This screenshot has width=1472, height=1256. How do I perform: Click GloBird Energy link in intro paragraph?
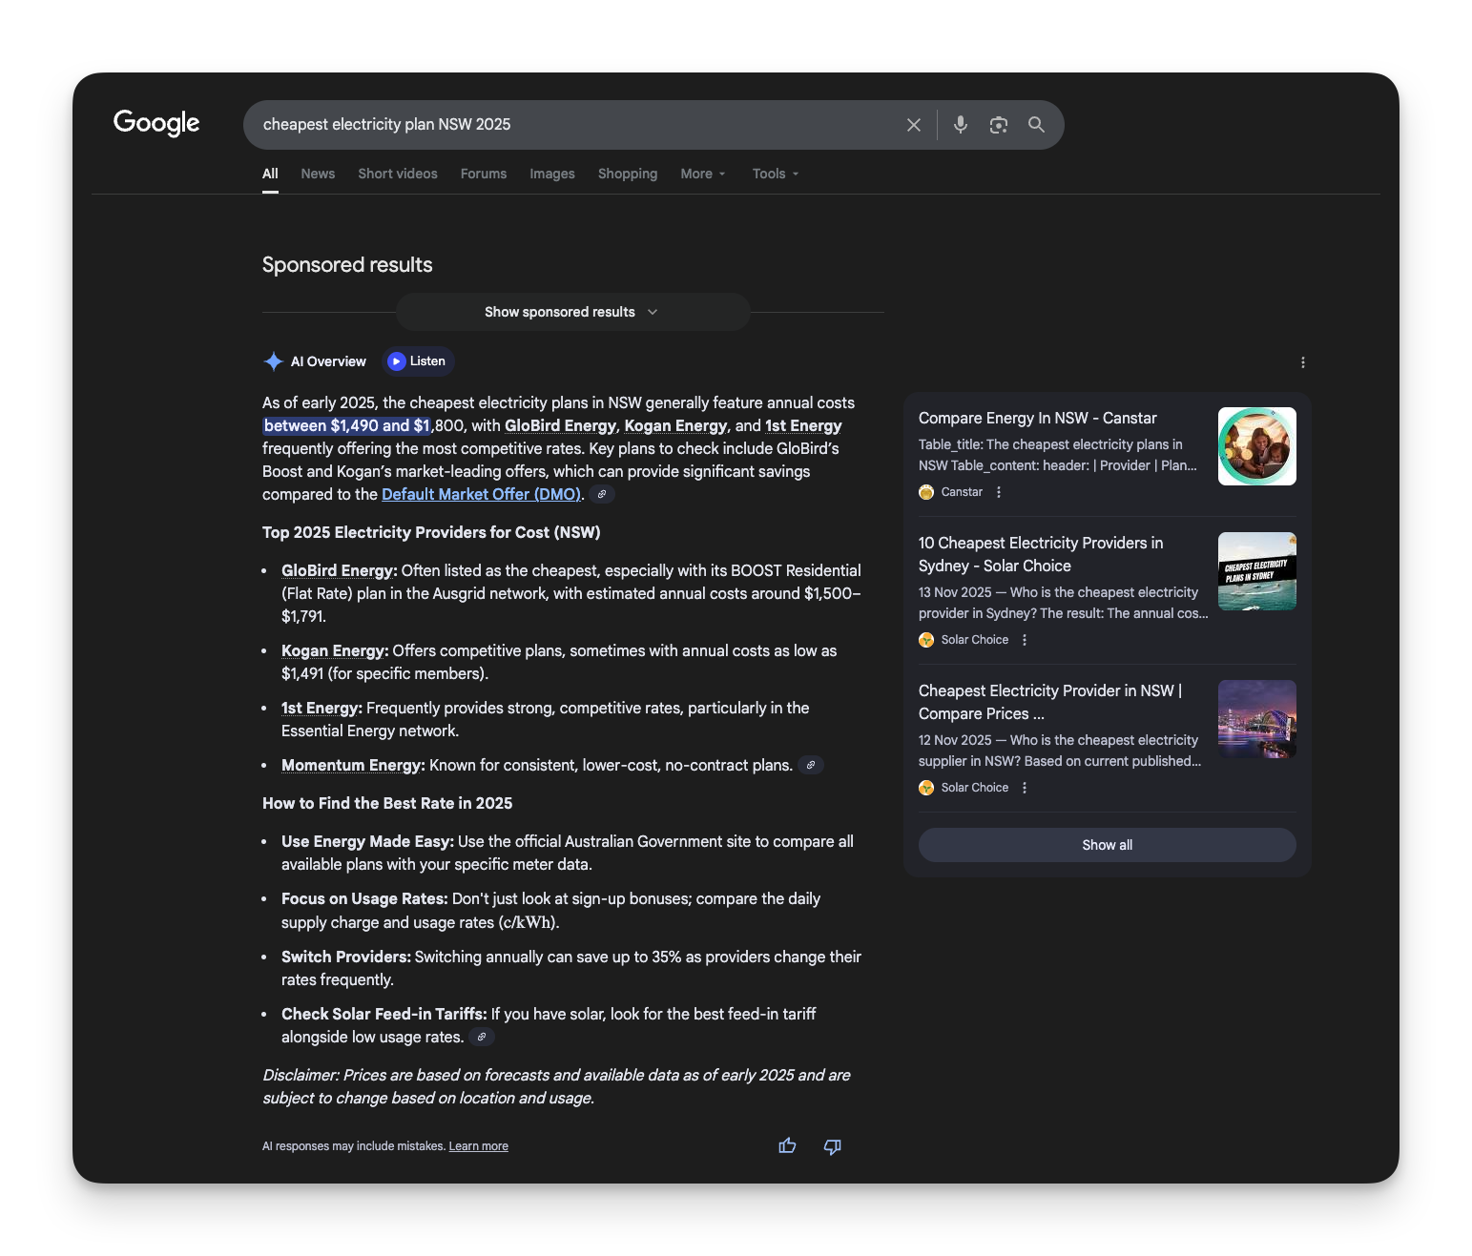pyautogui.click(x=560, y=425)
